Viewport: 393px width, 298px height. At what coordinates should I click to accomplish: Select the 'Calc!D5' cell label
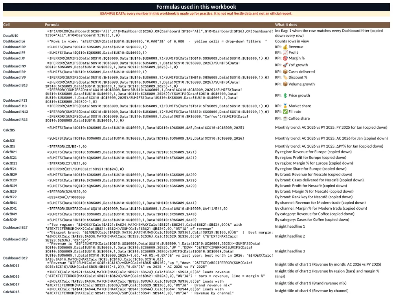pyautogui.click(x=9, y=146)
